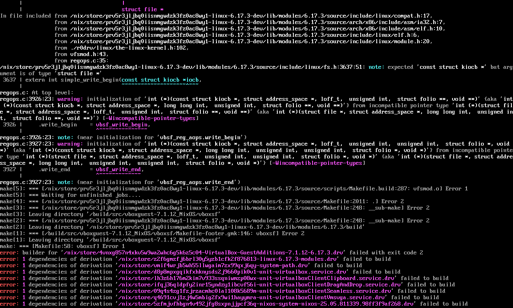Click the magenta 'struct file *' text at top
Image resolution: width=513 pixels, height=308 pixels.
(x=142, y=9)
